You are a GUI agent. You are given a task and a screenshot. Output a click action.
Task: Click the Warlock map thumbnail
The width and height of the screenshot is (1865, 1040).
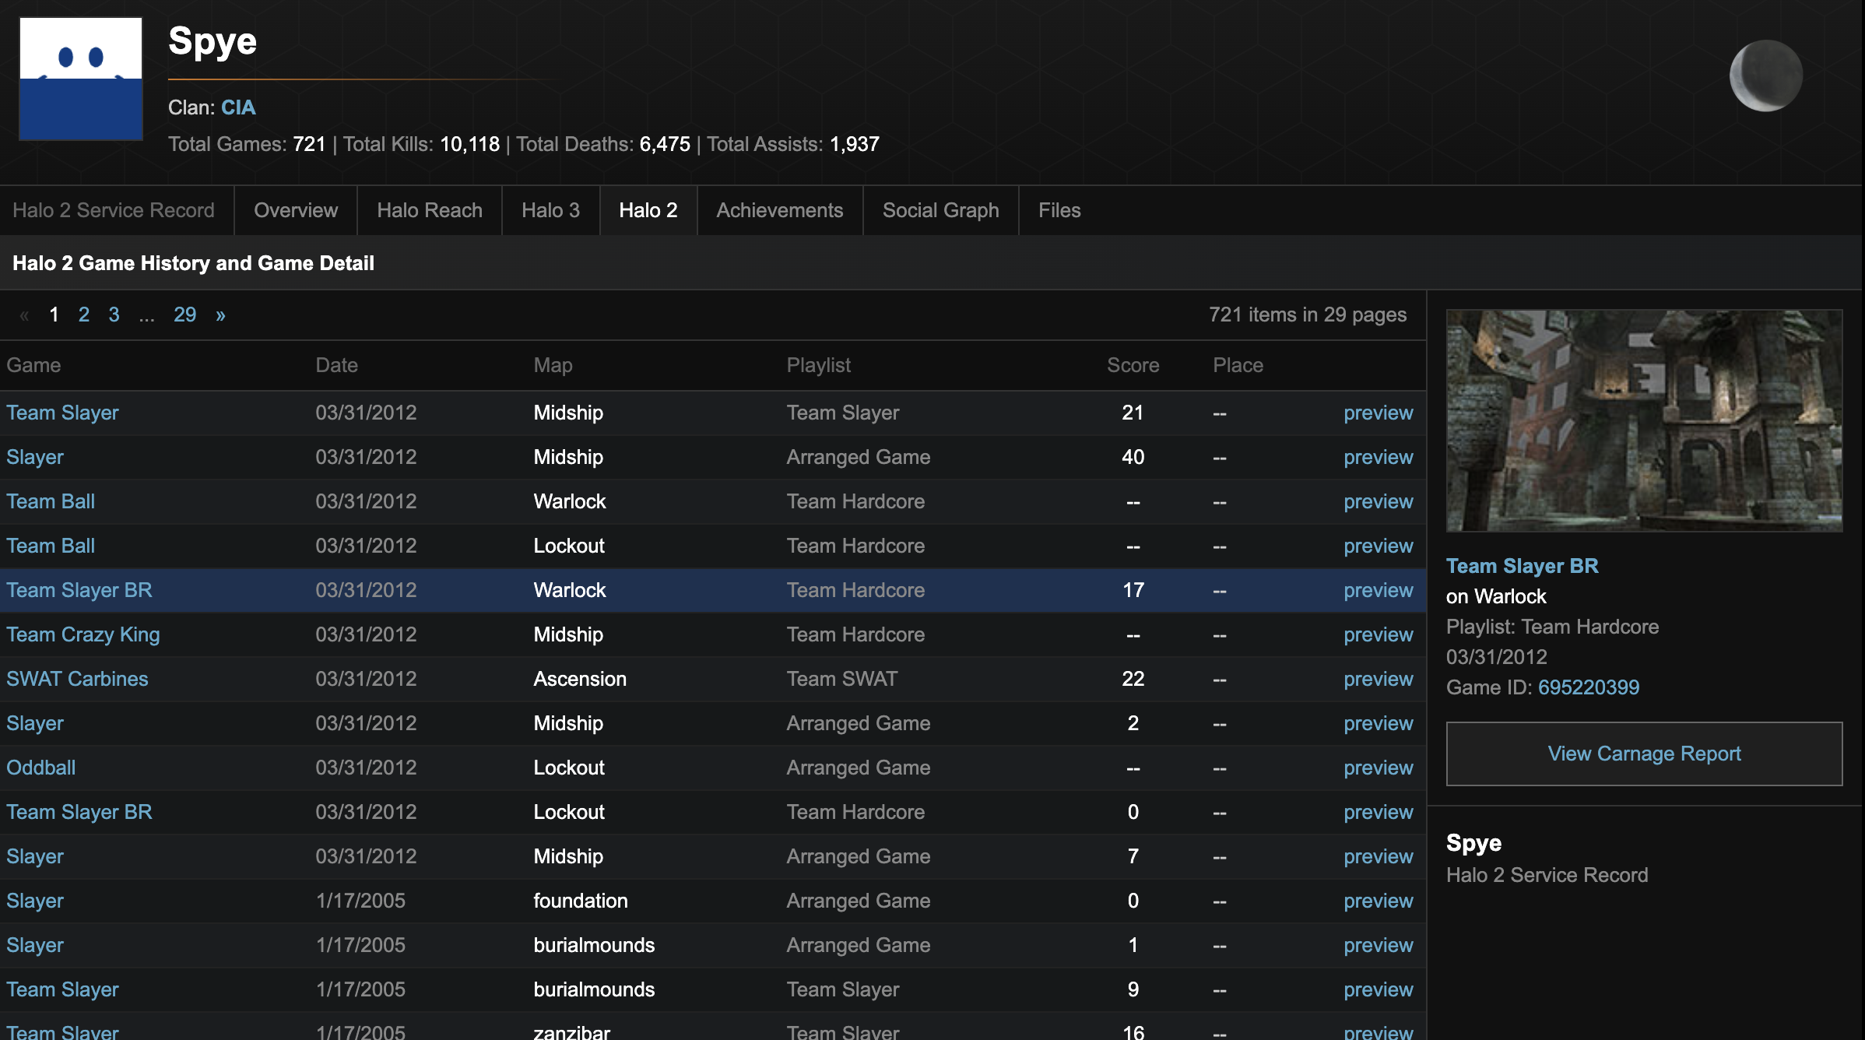tap(1644, 420)
